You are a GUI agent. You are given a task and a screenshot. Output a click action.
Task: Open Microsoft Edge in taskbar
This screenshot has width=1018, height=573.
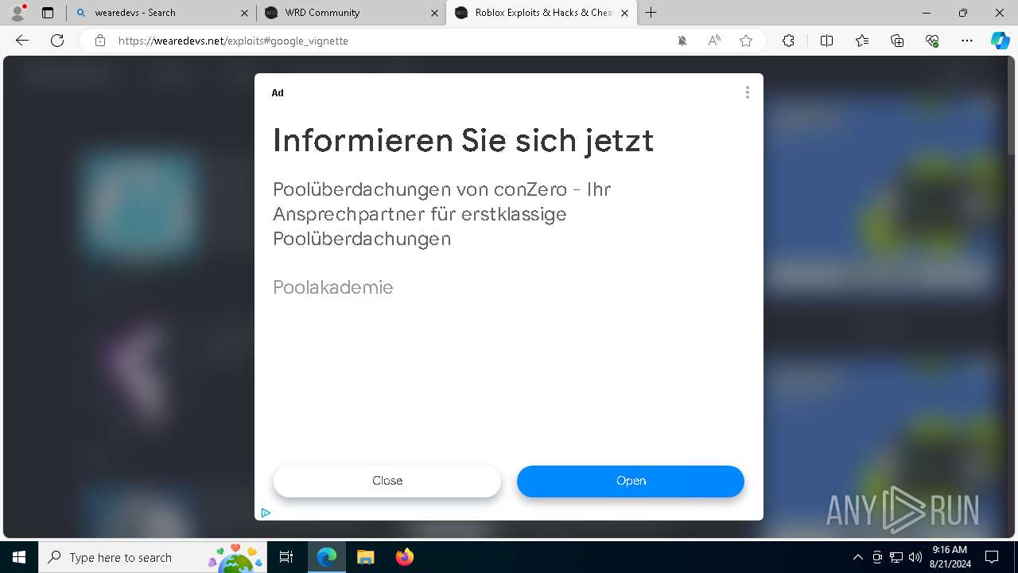(327, 557)
